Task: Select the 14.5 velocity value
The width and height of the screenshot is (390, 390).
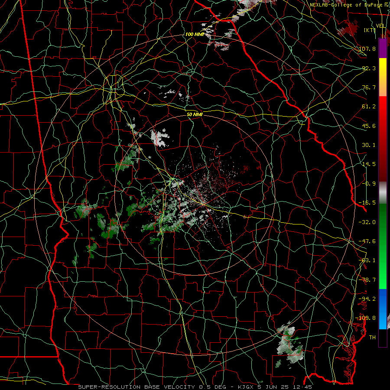Action: 369,164
